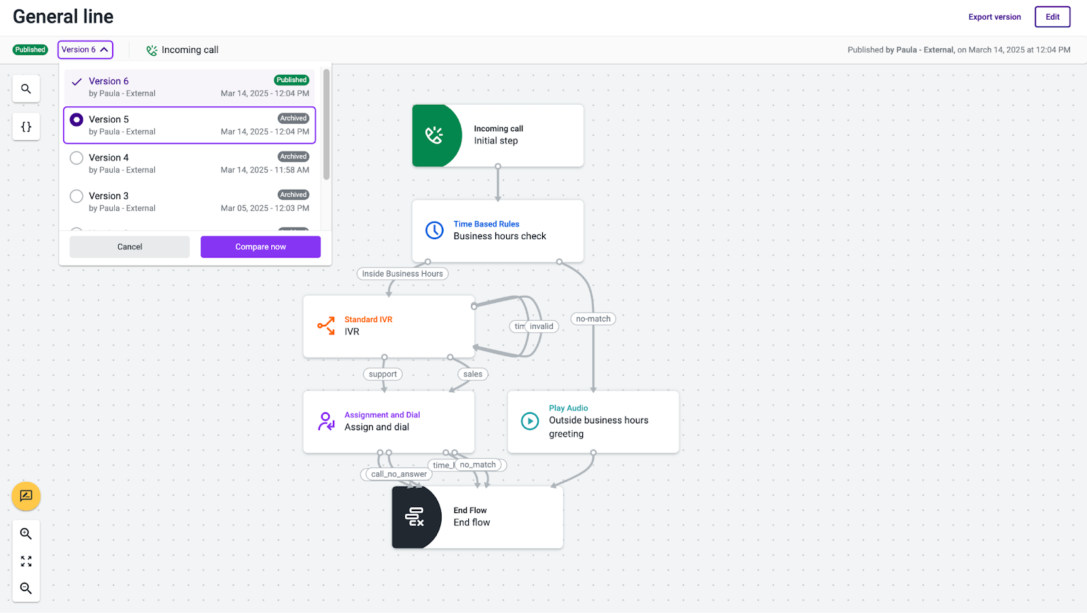Click the Time Based Rules clock icon
Image resolution: width=1087 pixels, height=613 pixels.
(434, 230)
